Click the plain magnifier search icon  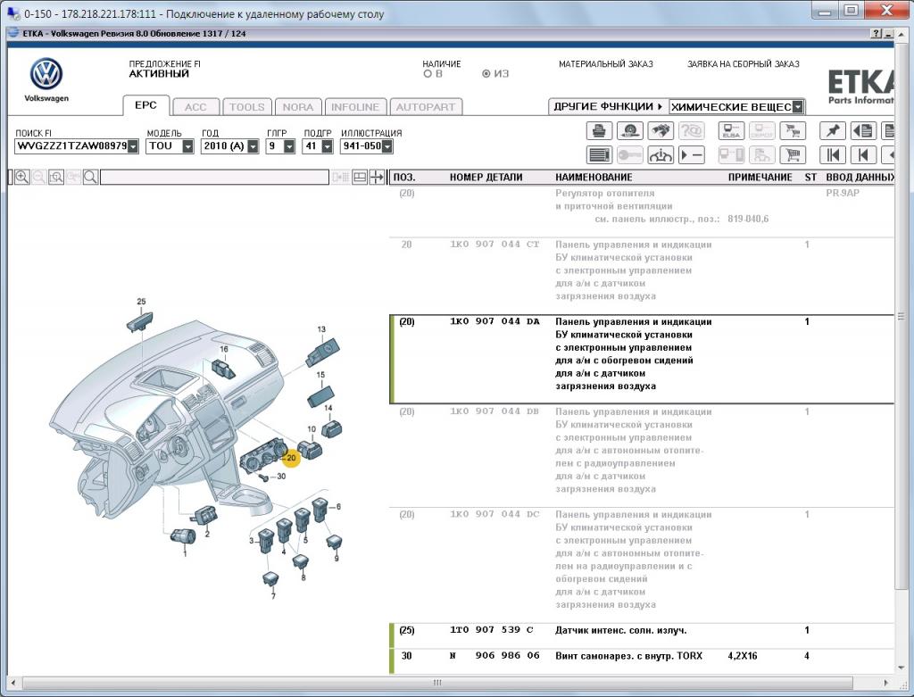tap(90, 178)
